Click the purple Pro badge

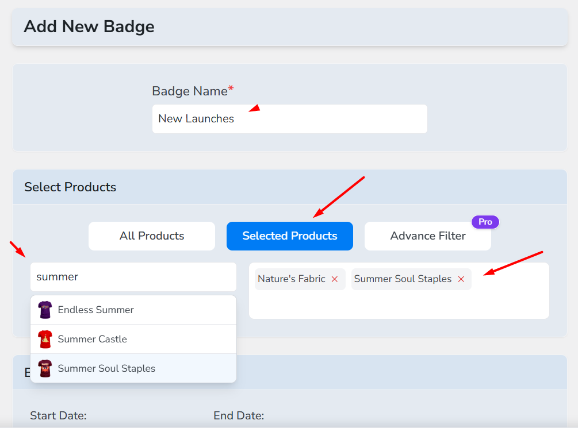click(485, 222)
